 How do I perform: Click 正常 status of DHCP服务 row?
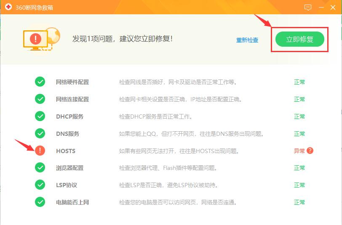click(299, 116)
